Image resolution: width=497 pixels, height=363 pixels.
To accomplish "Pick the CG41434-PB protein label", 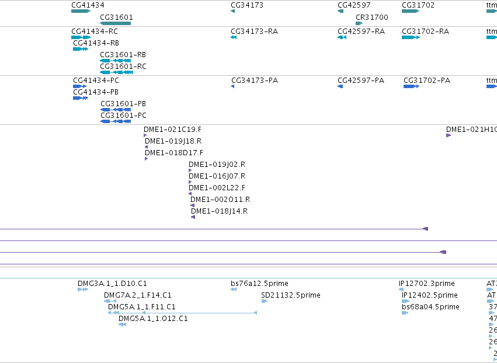I will click(x=96, y=92).
